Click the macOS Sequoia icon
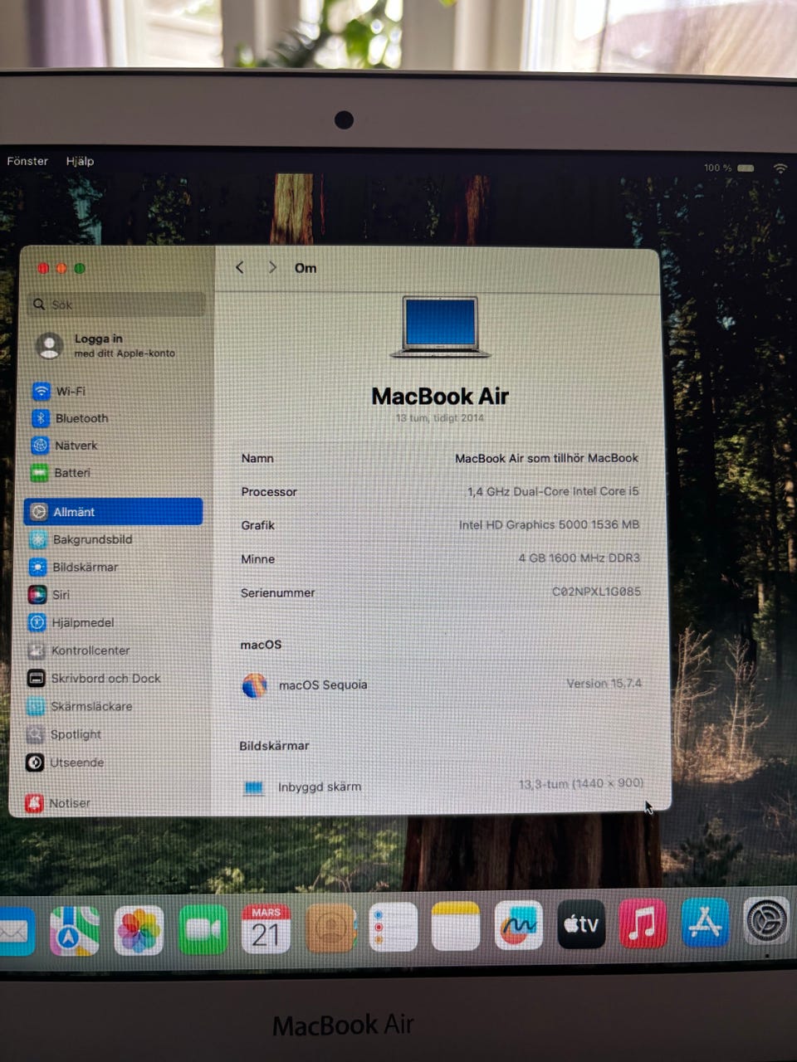797x1062 pixels. coord(254,685)
